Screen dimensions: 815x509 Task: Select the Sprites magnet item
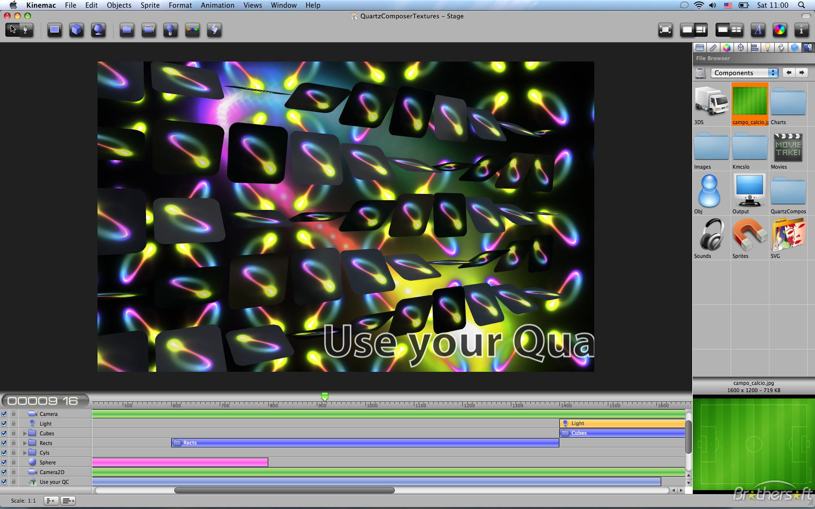click(x=750, y=239)
